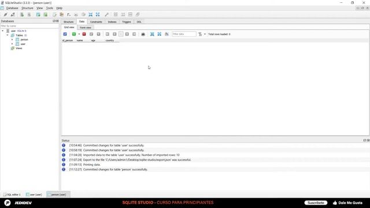Screen dimensions: 370x208
Task: Go to last page of data grid
Action: pyautogui.click(x=134, y=34)
